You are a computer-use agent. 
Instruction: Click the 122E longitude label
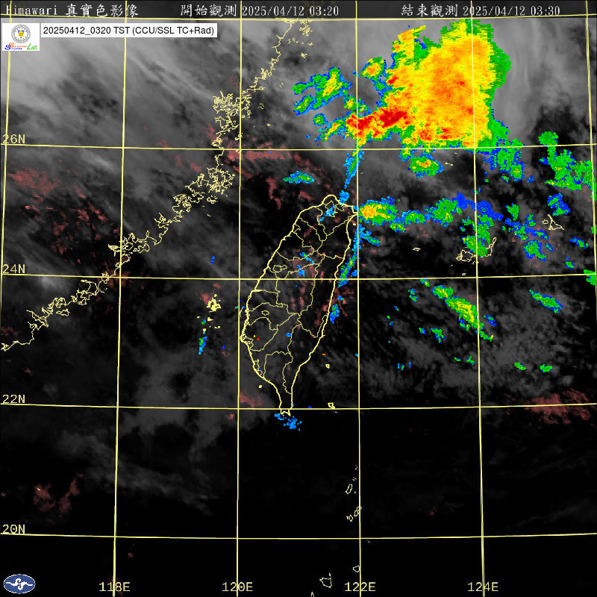[x=360, y=587]
